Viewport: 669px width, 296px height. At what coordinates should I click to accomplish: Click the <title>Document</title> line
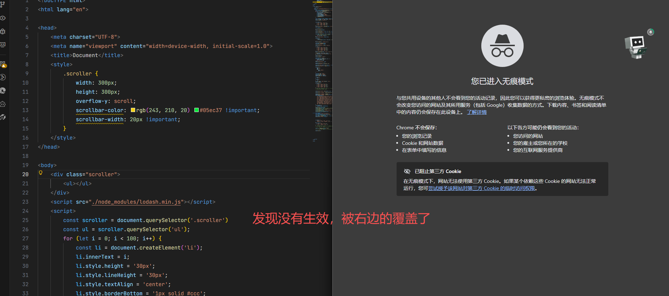click(x=87, y=55)
